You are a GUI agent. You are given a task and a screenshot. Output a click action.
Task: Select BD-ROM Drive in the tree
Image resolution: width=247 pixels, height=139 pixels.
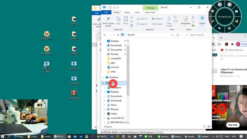pos(118,122)
